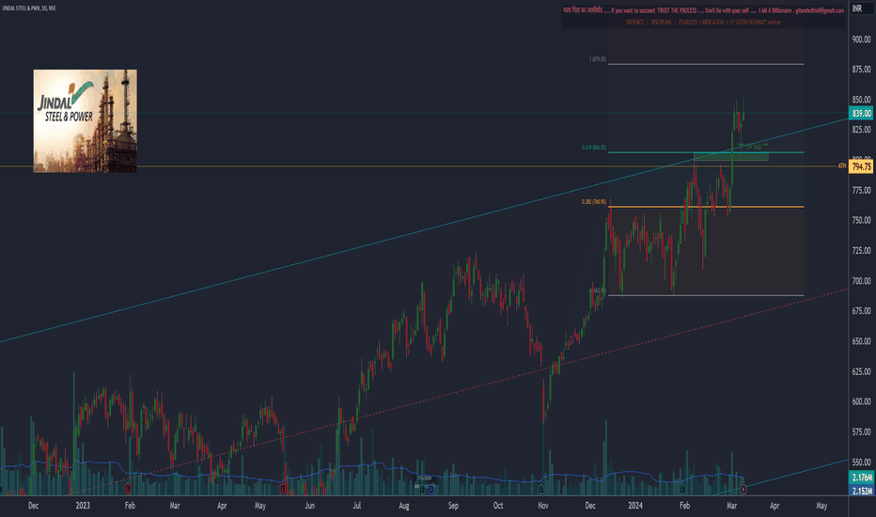Click the green Sup text annotation
The image size is (876, 517).
753,147
